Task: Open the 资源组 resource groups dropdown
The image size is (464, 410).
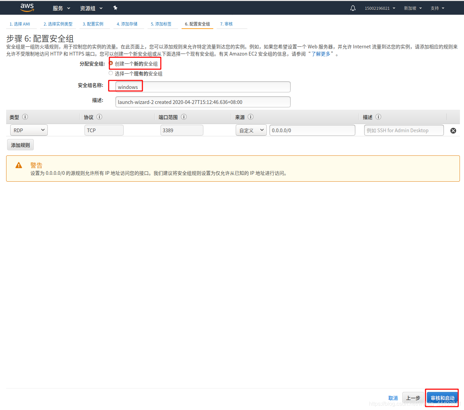Action: pos(91,8)
